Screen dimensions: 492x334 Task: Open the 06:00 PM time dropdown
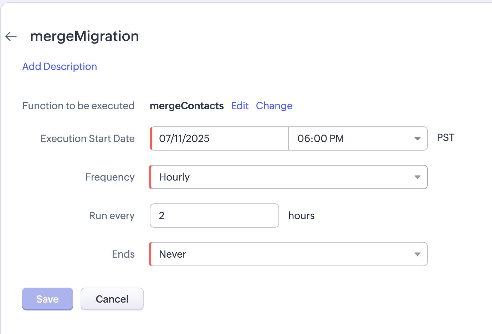(358, 138)
